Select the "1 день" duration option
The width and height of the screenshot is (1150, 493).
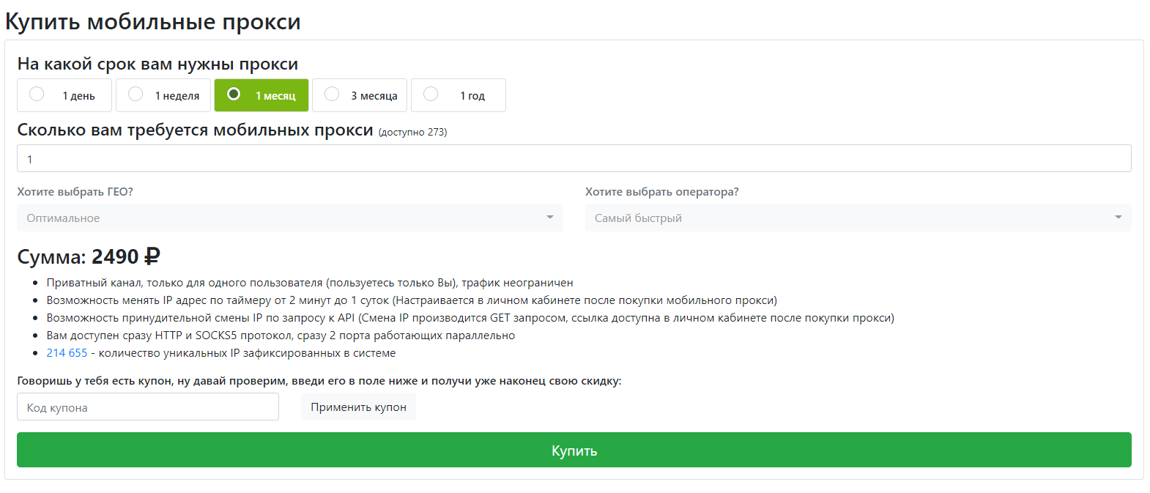click(x=64, y=95)
